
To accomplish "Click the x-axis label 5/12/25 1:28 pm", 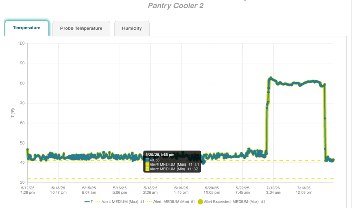I will click(28, 190).
